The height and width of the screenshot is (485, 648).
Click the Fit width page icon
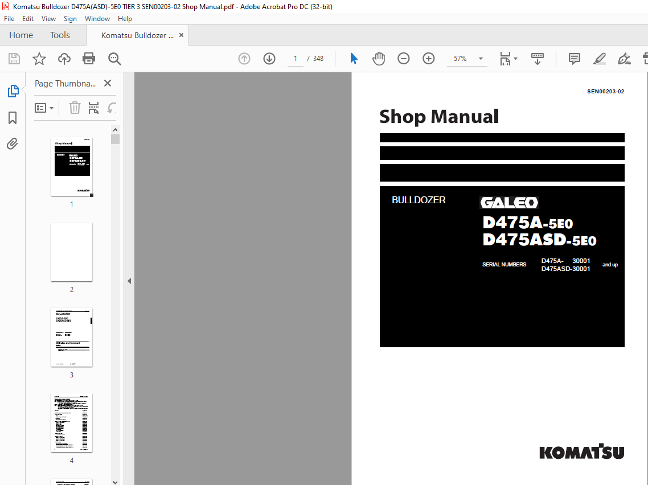505,59
